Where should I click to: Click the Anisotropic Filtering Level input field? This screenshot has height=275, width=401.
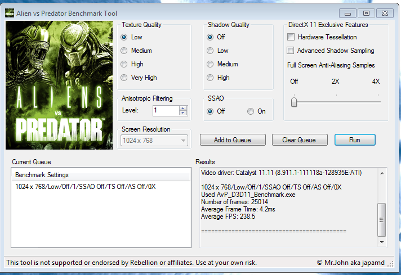pos(166,111)
